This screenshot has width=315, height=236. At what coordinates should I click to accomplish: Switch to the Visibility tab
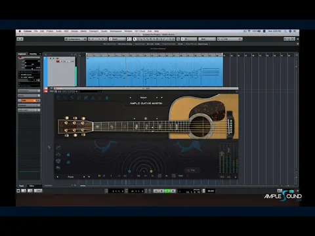click(x=33, y=54)
